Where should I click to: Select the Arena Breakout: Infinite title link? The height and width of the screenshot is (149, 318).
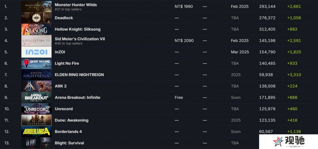[77, 97]
